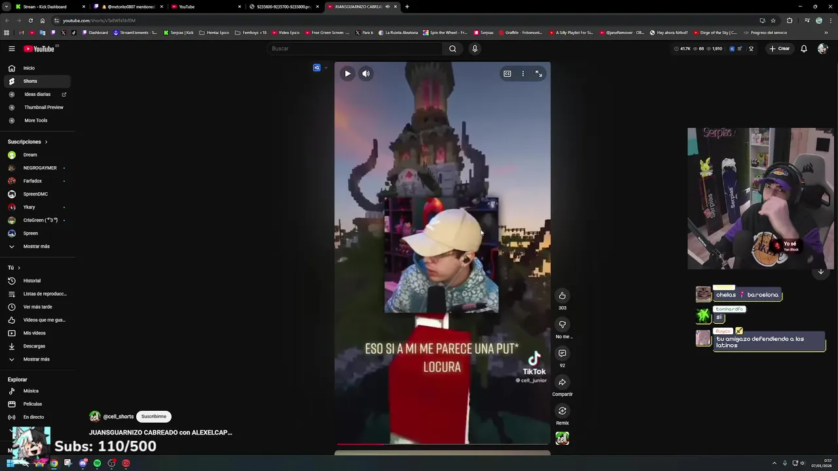
Task: Open Historial in the sidebar
Action: click(37, 281)
